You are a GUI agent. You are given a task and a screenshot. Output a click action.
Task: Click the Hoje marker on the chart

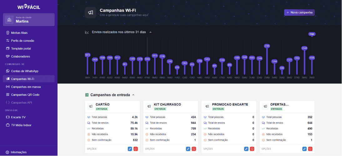pos(312,34)
